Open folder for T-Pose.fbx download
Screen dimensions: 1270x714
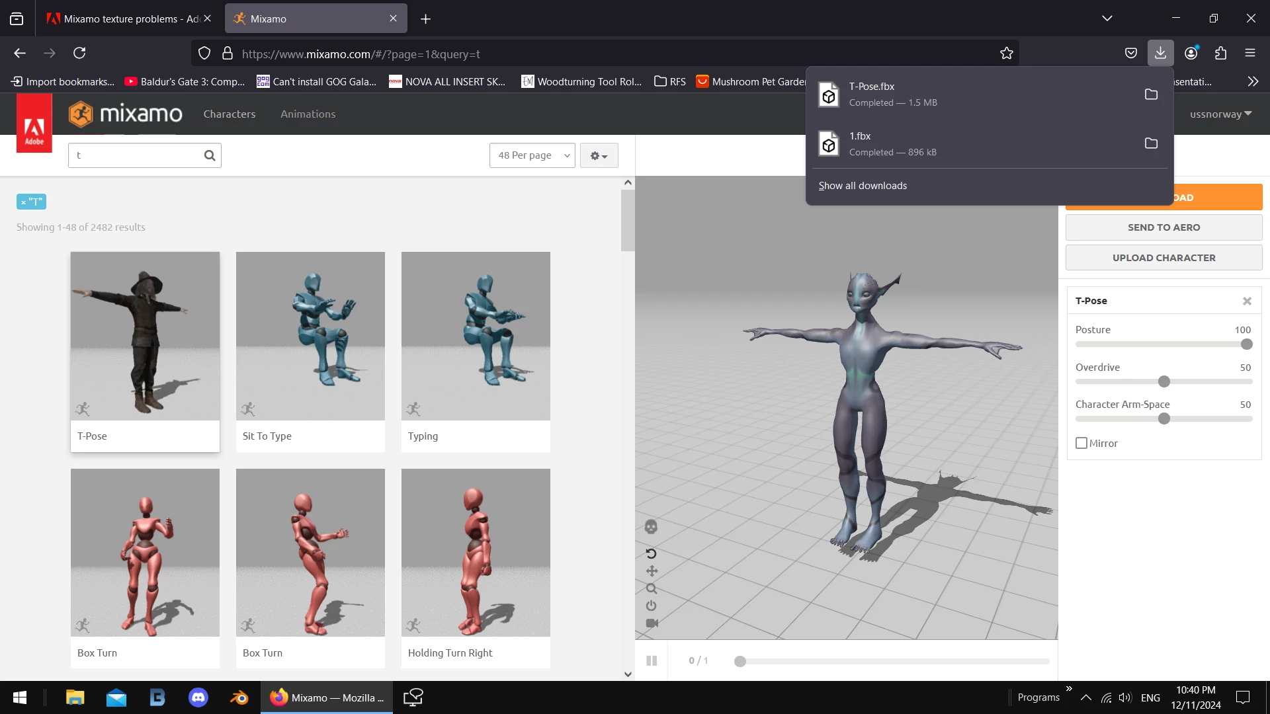(x=1151, y=95)
